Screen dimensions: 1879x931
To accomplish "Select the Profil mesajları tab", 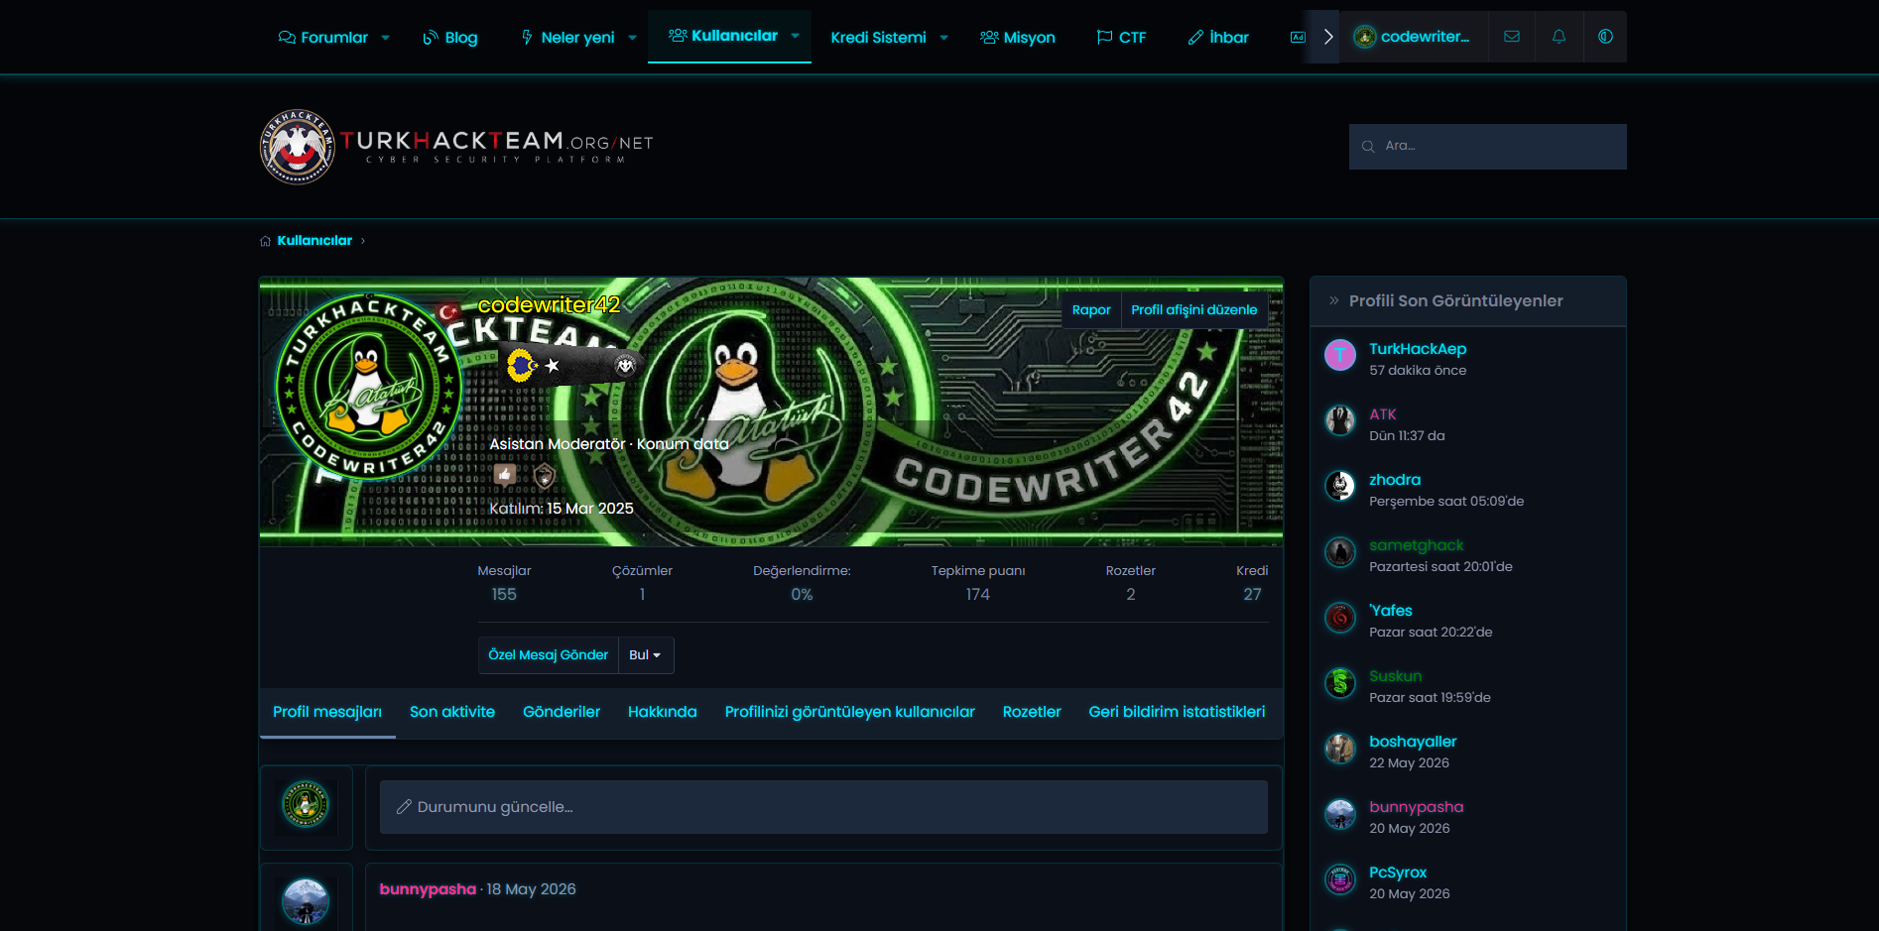I will click(x=327, y=712).
